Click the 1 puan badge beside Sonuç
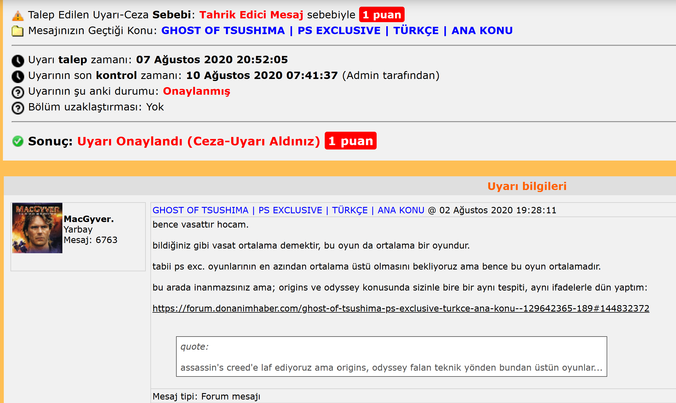Viewport: 676px width, 403px height. pos(350,141)
